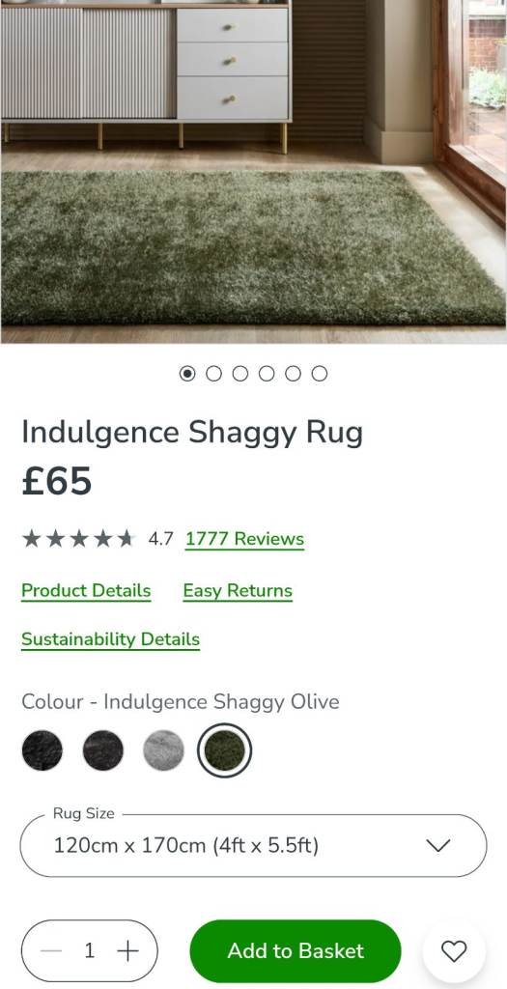This screenshot has width=507, height=989.
Task: Add to Basket
Action: [x=296, y=950]
